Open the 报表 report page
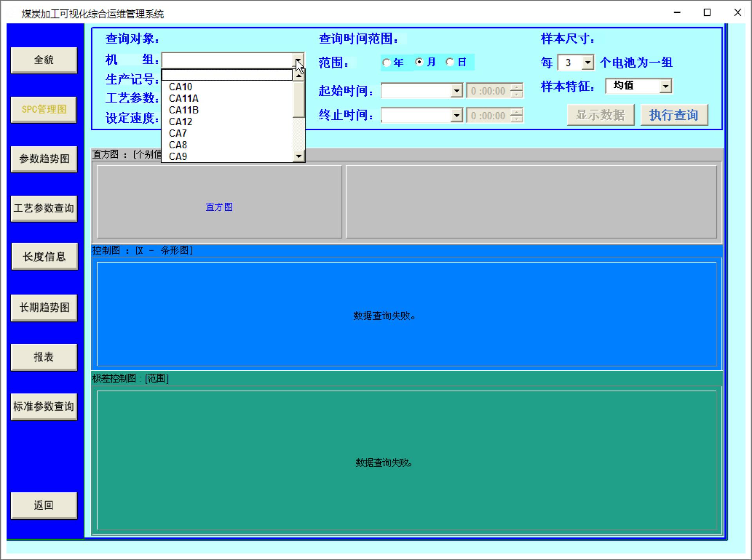Image resolution: width=752 pixels, height=560 pixels. pos(44,357)
